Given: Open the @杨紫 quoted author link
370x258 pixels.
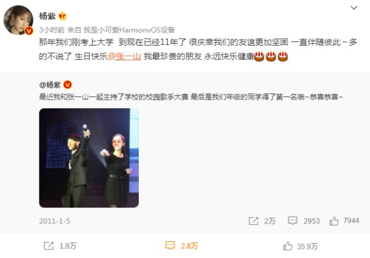Looking at the screenshot, I should click(x=50, y=85).
